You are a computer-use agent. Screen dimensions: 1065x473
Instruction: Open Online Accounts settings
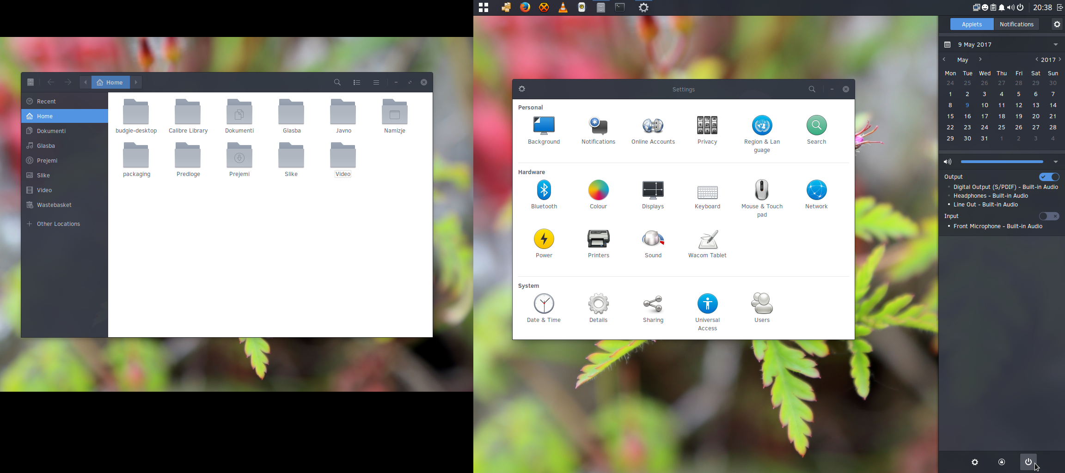coord(653,130)
